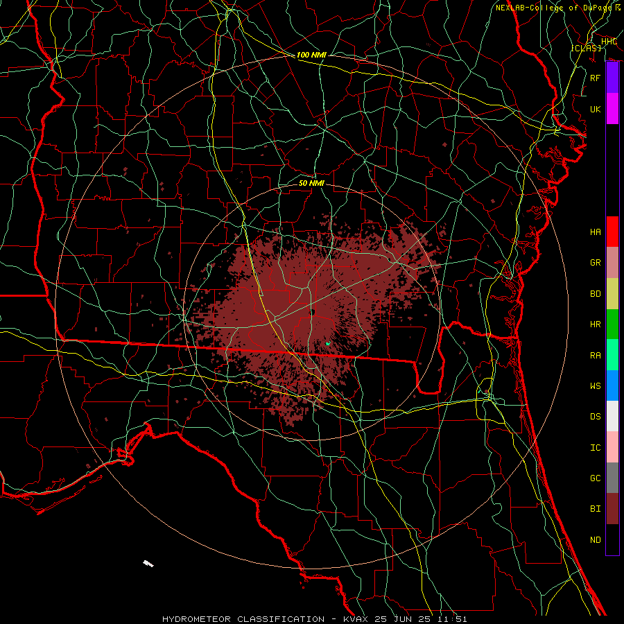Viewport: 624px width, 624px height.
Task: Click the NEXLAB-College of DuPage text
Action: (553, 8)
